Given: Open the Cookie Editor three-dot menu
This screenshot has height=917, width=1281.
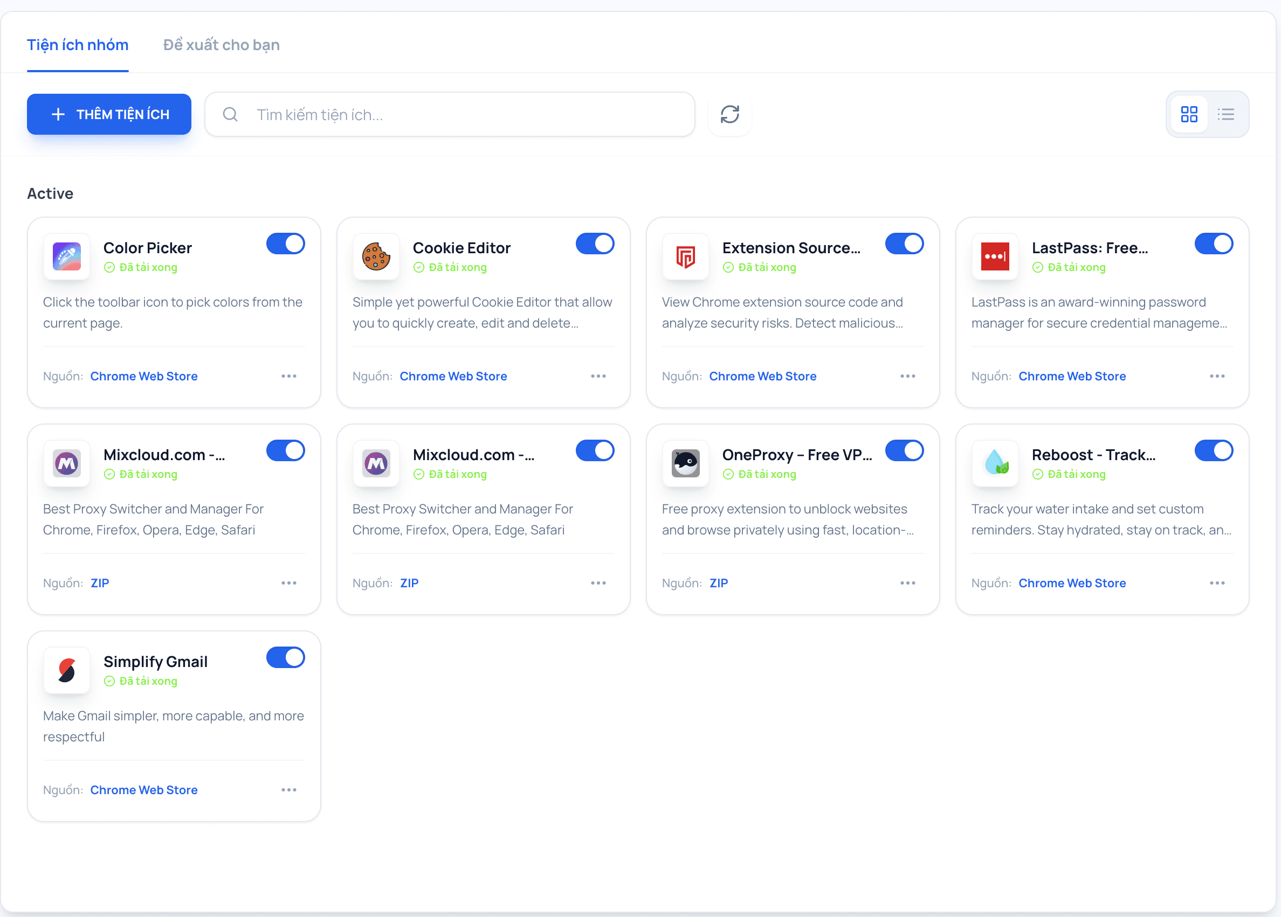Looking at the screenshot, I should [598, 377].
